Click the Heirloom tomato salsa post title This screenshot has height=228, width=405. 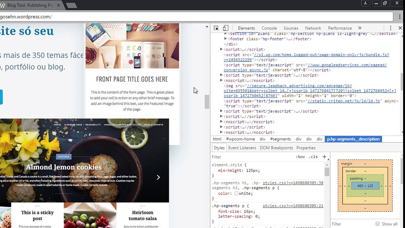coord(143,215)
